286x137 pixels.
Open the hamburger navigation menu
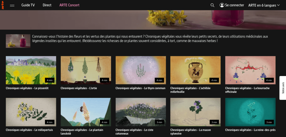tap(12, 5)
